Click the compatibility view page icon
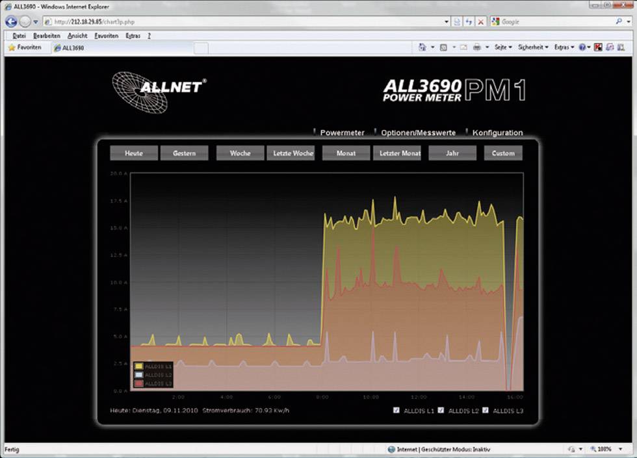This screenshot has width=637, height=458. tap(457, 22)
